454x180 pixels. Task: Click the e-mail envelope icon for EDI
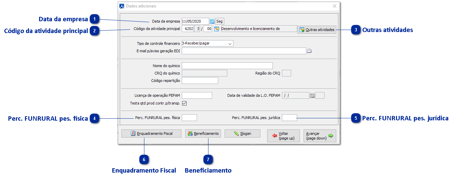pos(309,51)
